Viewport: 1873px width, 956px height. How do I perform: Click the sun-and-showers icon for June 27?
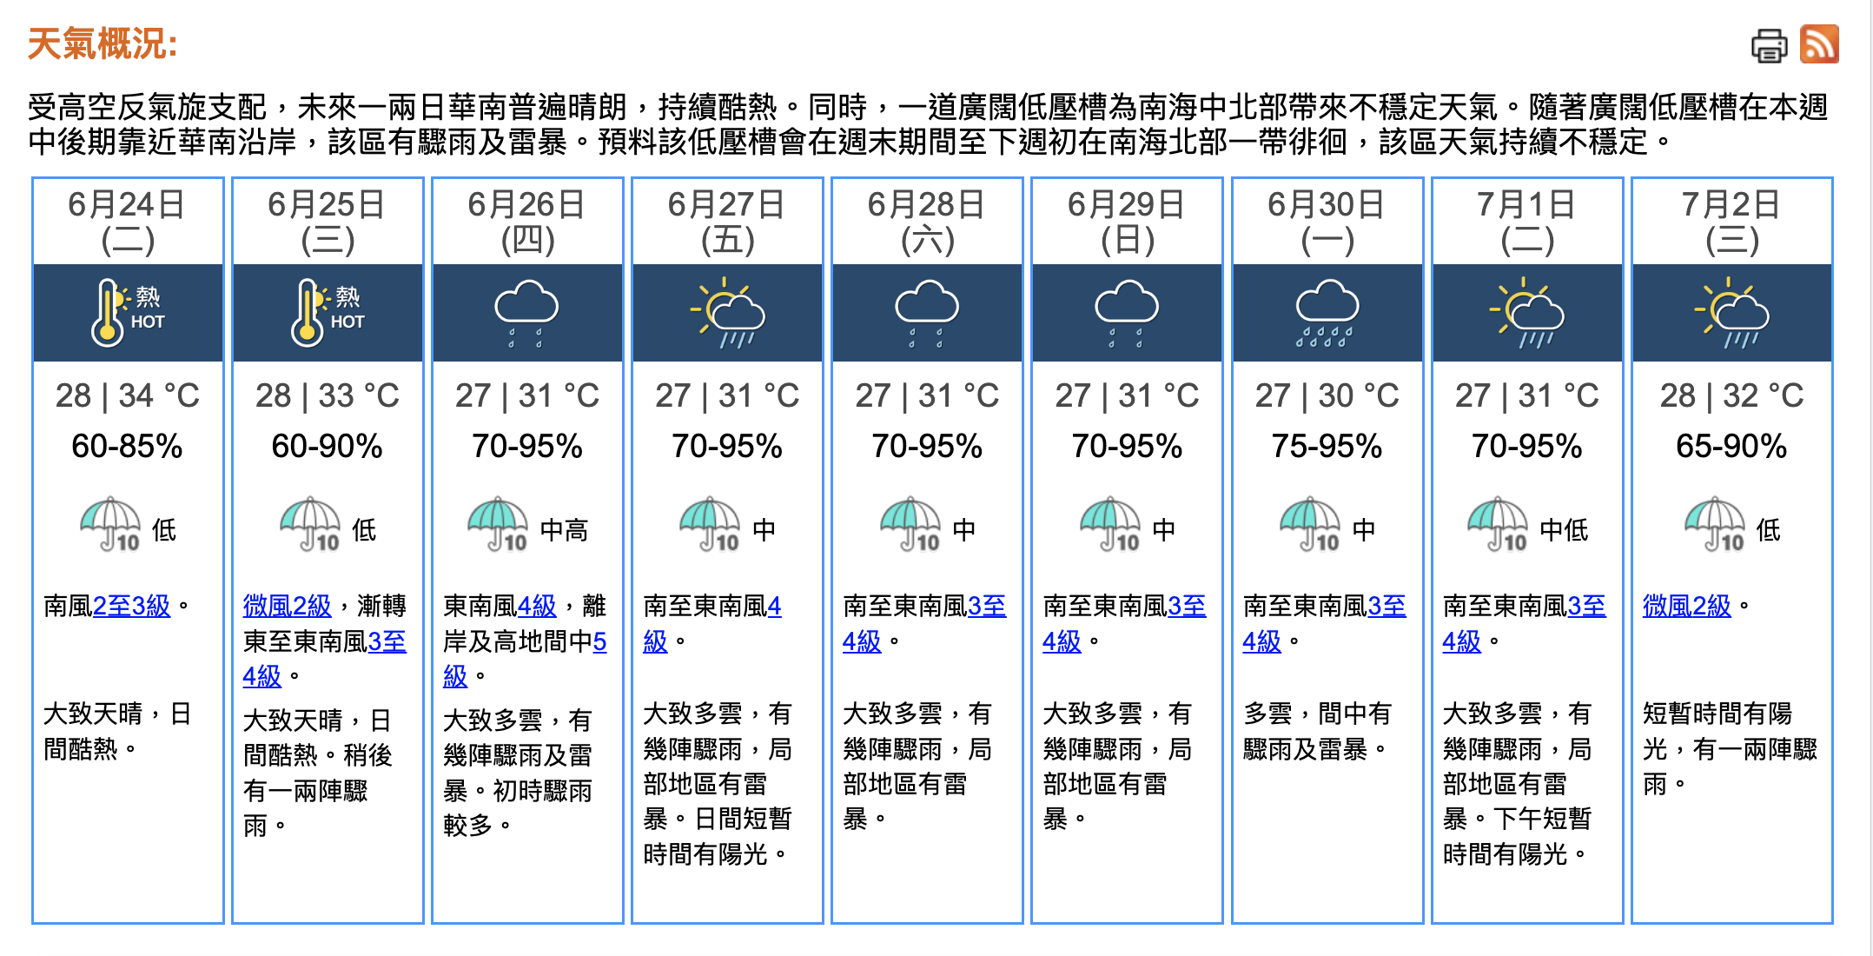point(727,312)
